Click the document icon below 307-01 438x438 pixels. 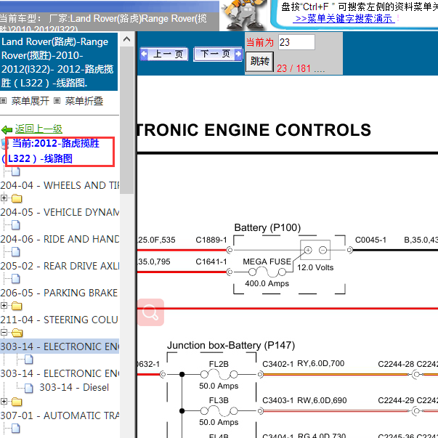tap(16, 429)
